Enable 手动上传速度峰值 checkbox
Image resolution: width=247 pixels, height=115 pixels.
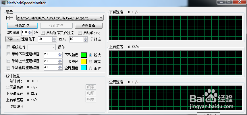[x=8, y=61]
